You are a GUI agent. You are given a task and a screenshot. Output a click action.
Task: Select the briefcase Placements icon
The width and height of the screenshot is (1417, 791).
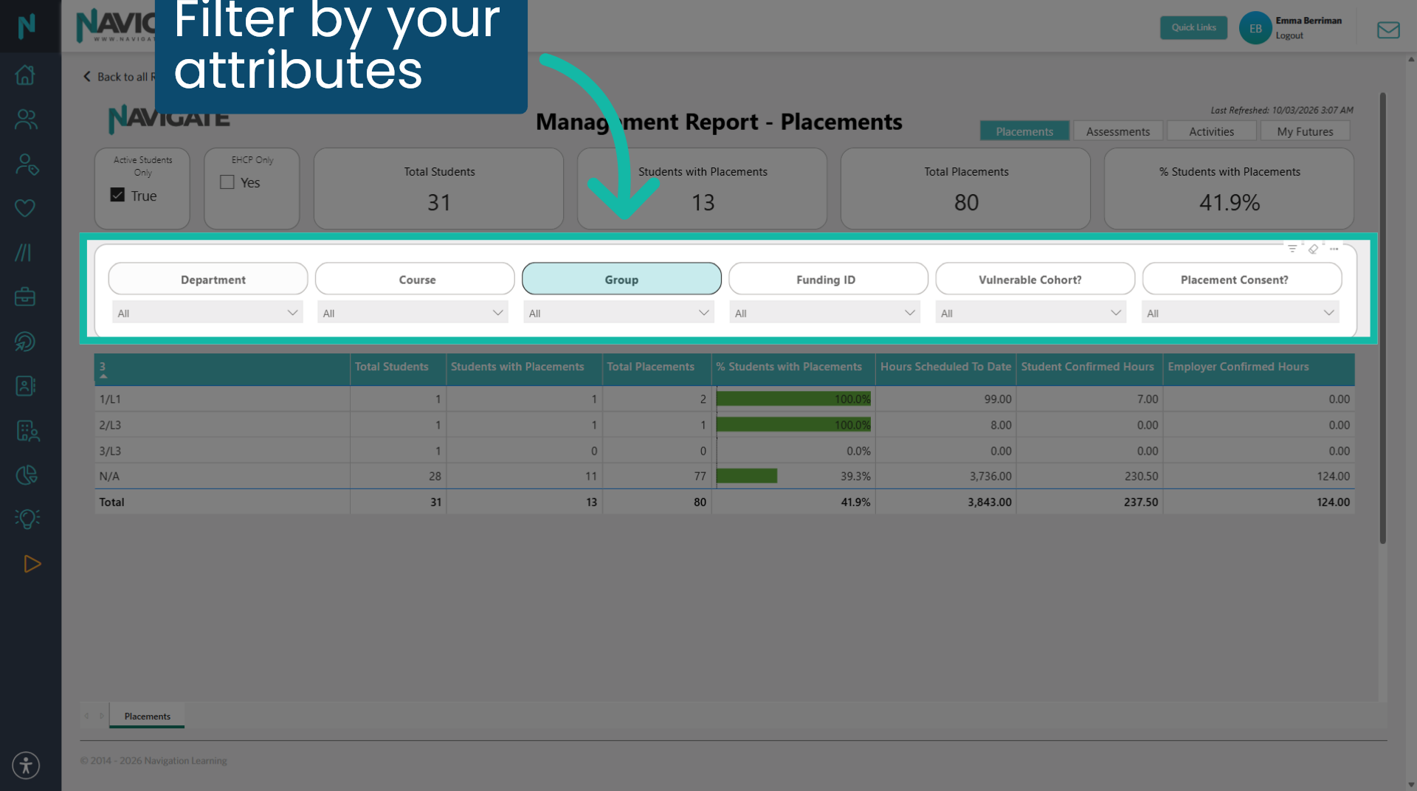coord(25,297)
